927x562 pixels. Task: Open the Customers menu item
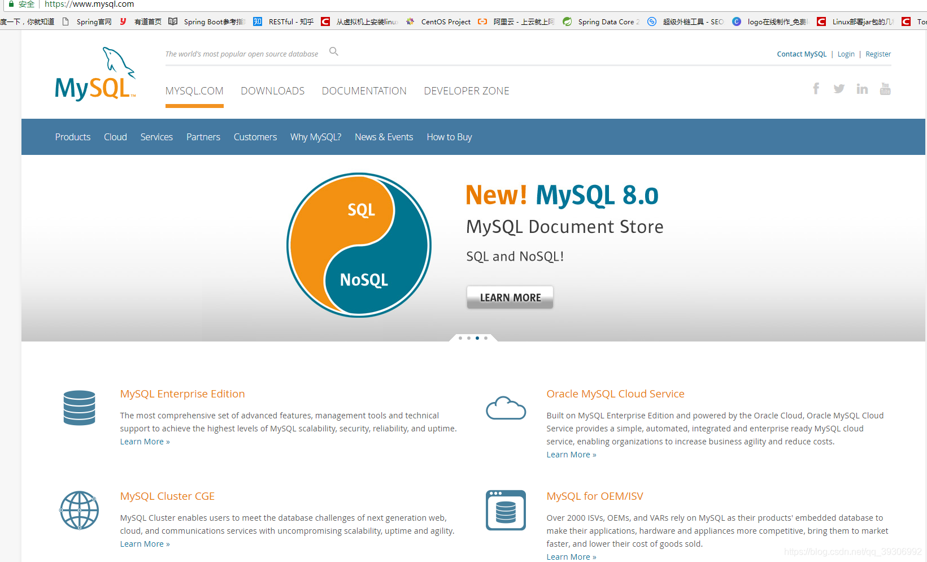click(x=255, y=137)
